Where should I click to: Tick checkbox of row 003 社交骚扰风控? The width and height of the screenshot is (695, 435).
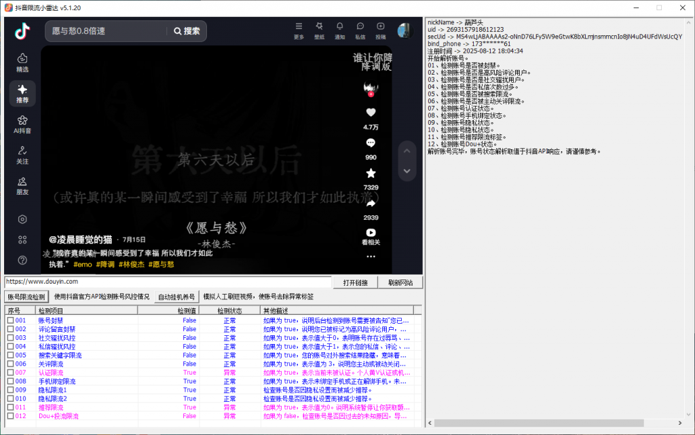pos(10,337)
